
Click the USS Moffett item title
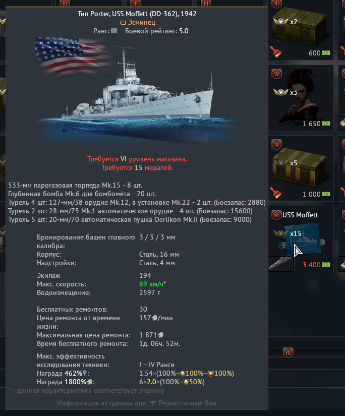[300, 215]
